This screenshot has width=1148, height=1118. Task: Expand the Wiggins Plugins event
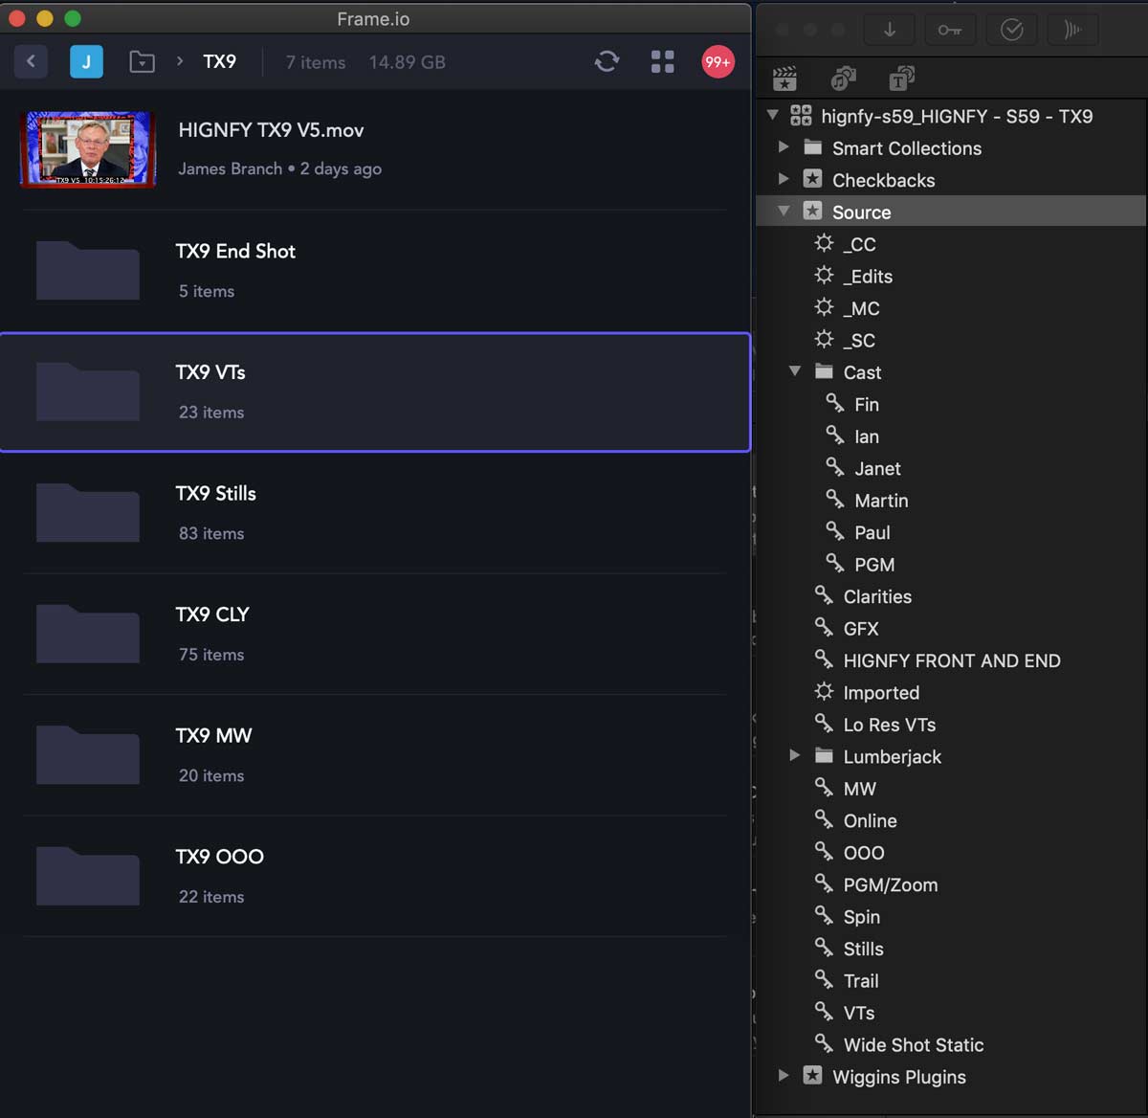784,1076
